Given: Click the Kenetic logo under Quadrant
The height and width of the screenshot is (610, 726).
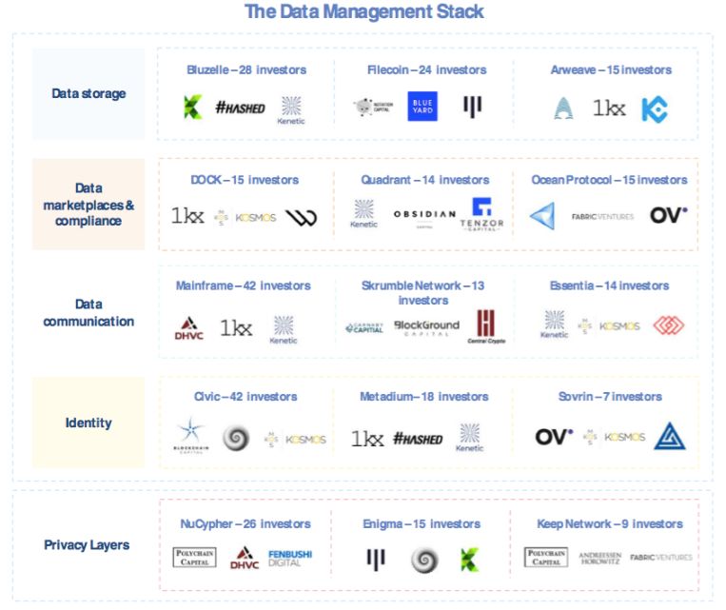Looking at the screenshot, I should click(x=363, y=213).
